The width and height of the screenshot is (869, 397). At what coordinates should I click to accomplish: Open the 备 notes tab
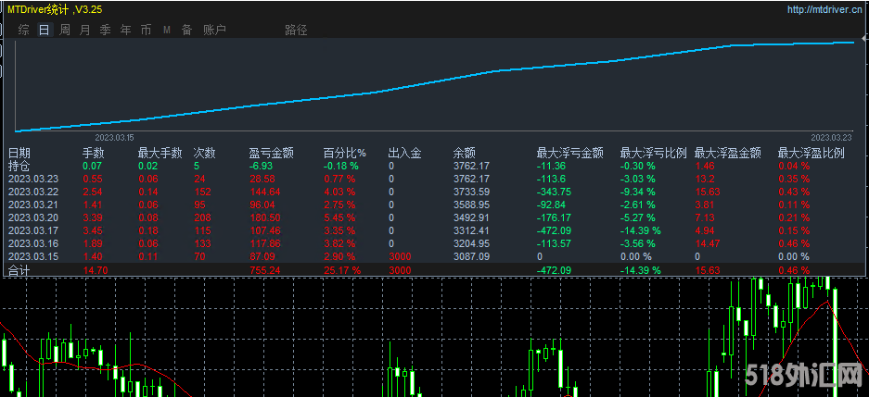pos(186,30)
